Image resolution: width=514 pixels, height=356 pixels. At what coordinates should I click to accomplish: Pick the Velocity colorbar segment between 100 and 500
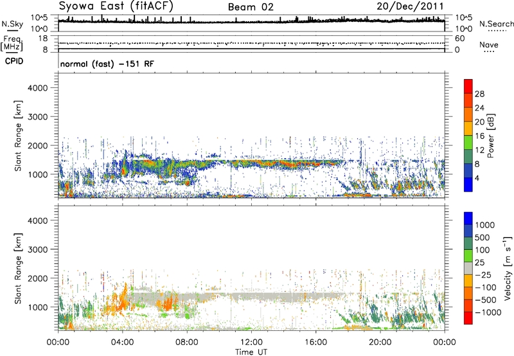(468, 244)
